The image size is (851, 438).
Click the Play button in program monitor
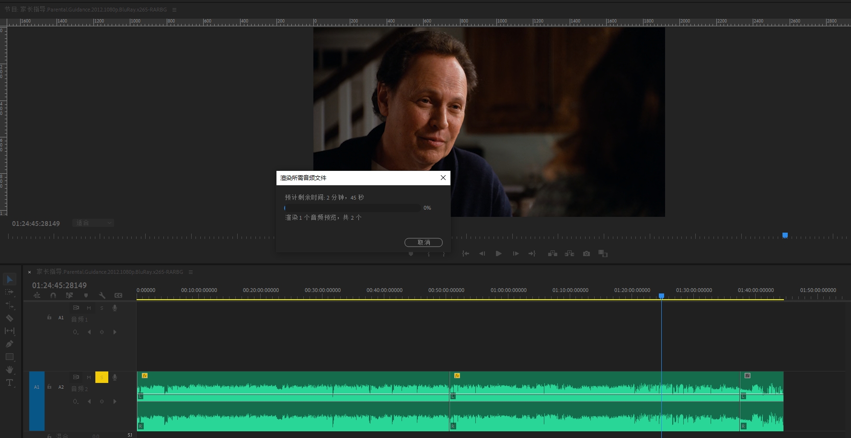point(498,254)
